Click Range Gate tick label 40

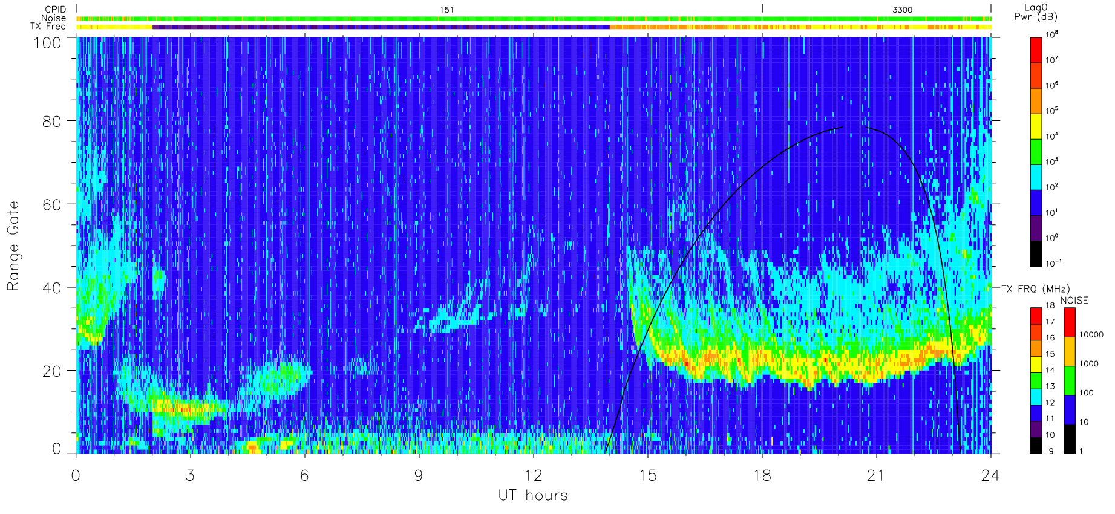point(51,288)
